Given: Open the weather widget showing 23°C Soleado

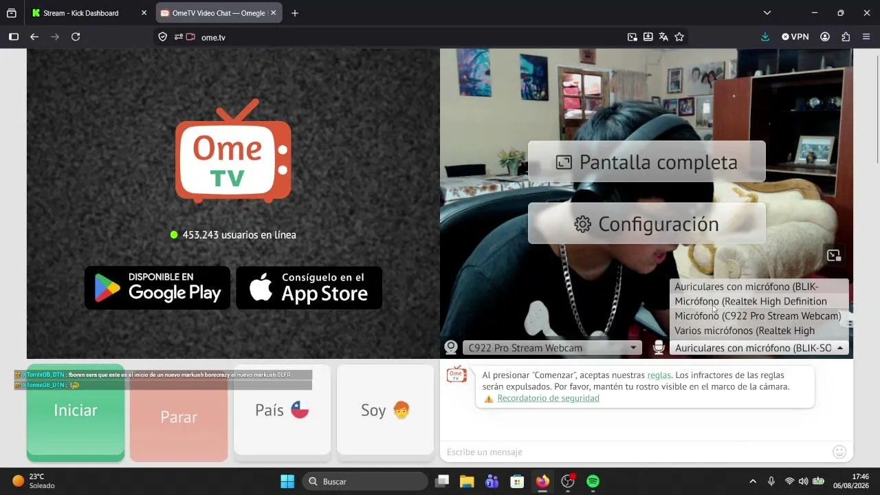Looking at the screenshot, I should pyautogui.click(x=33, y=481).
